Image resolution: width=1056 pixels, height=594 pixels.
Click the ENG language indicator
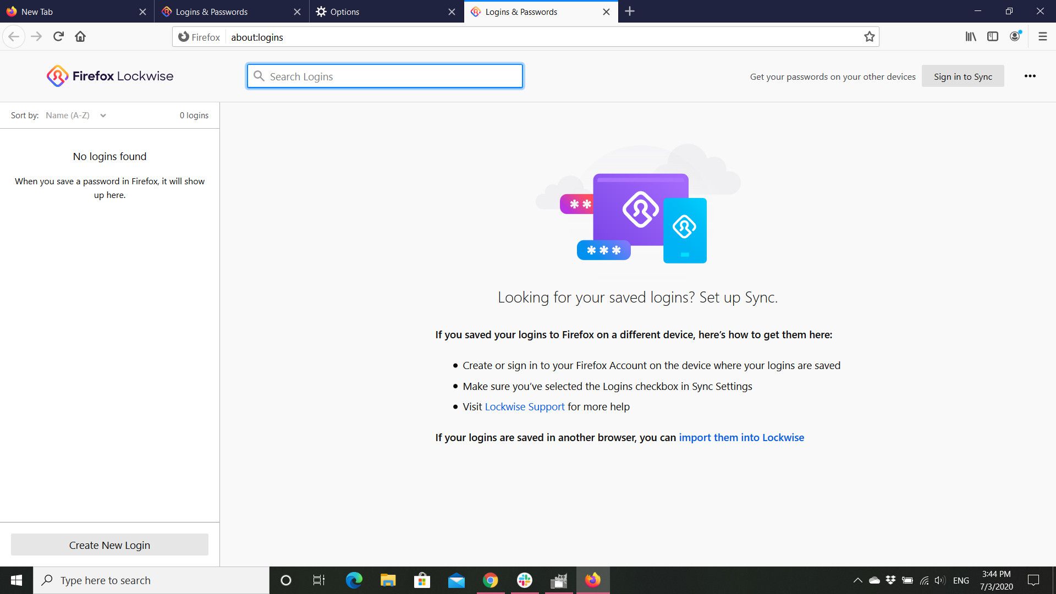[961, 580]
